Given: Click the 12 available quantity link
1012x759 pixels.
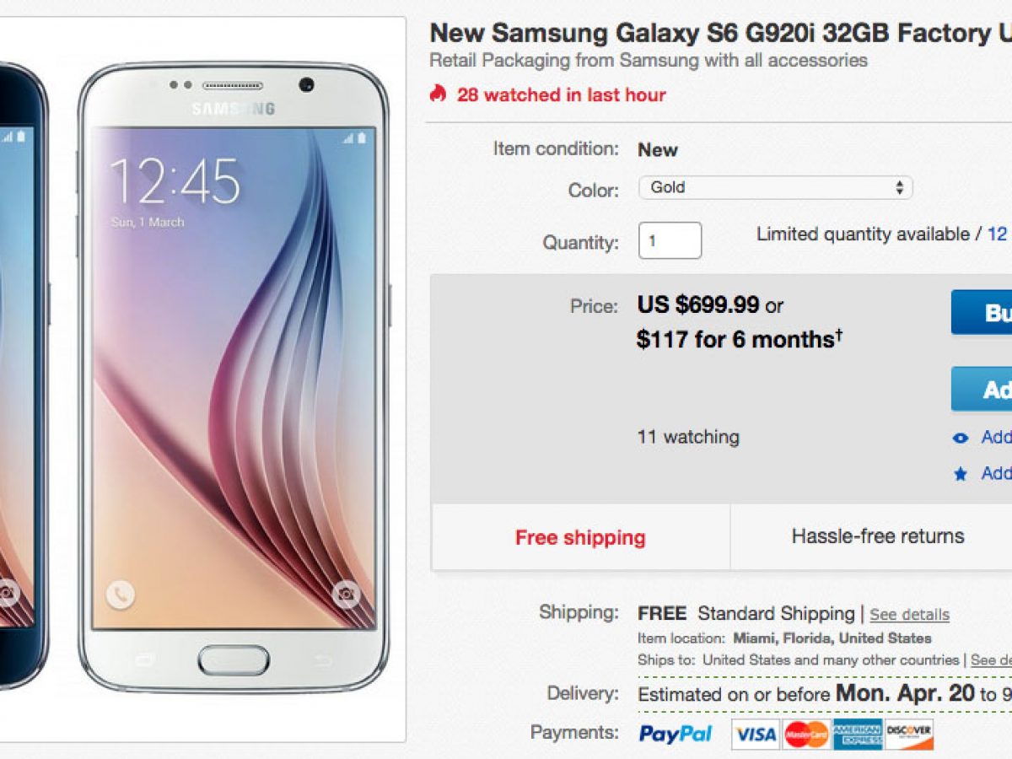Looking at the screenshot, I should (x=997, y=234).
